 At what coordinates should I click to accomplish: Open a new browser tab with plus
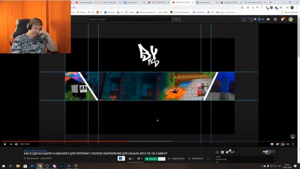coord(270,2)
